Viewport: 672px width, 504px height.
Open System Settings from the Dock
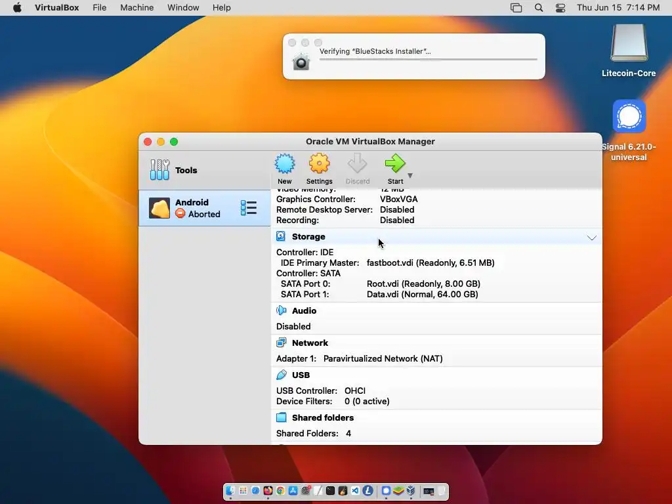306,491
